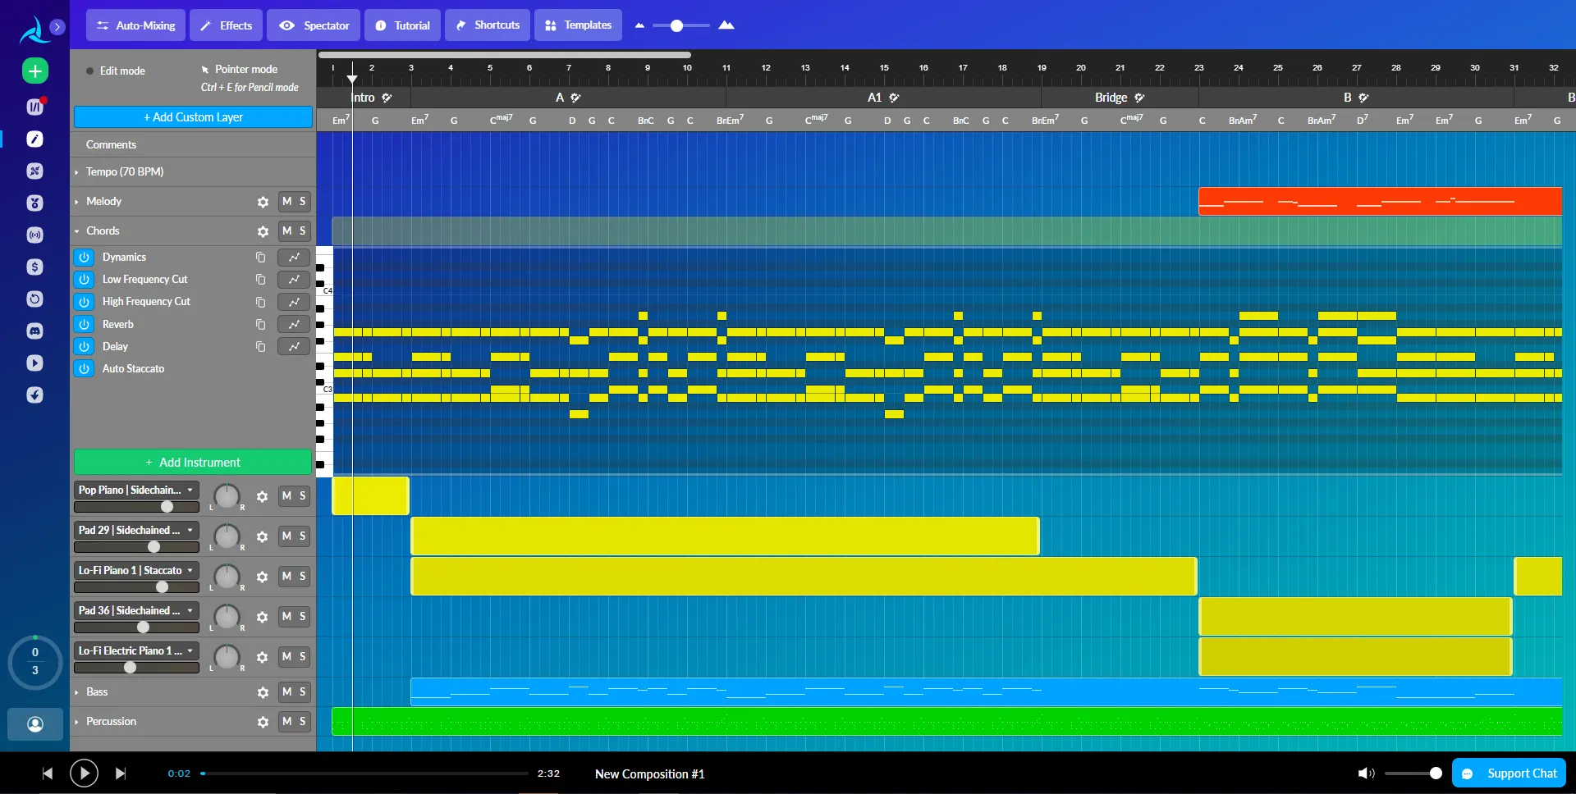Image resolution: width=1576 pixels, height=794 pixels.
Task: Expand the Tempo (70 BPM) layer
Action: [x=77, y=172]
